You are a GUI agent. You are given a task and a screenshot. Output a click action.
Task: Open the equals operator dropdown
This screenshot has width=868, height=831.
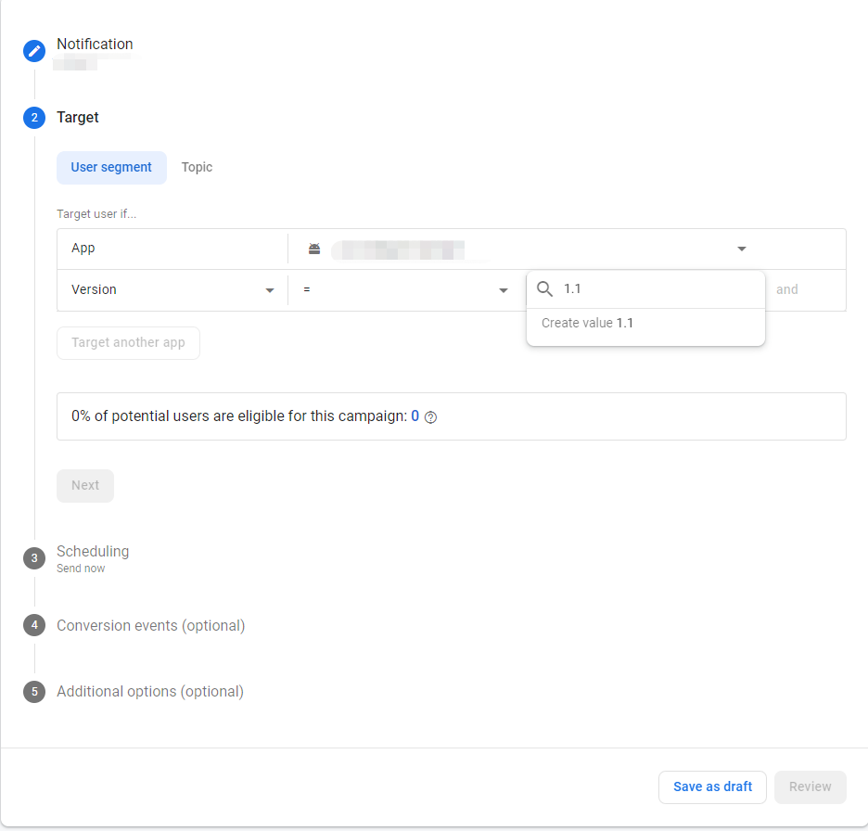pyautogui.click(x=503, y=289)
